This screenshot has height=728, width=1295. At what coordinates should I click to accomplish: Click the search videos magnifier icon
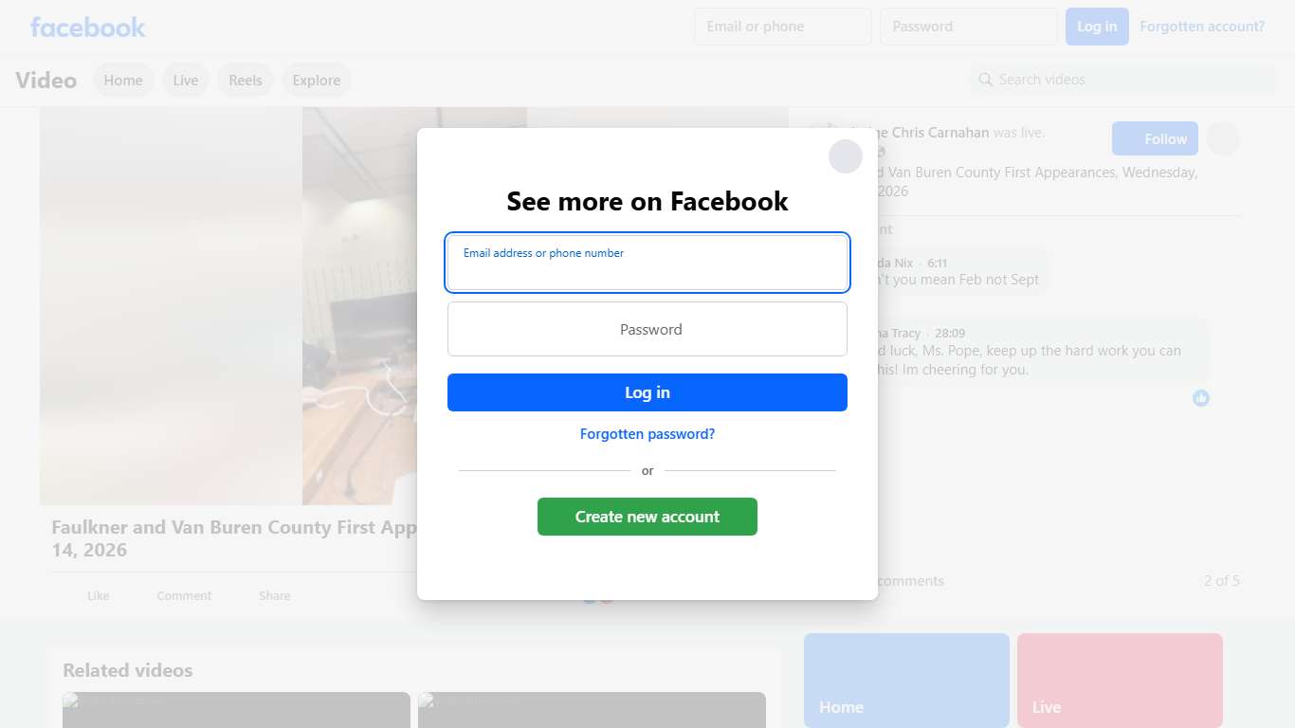point(986,80)
